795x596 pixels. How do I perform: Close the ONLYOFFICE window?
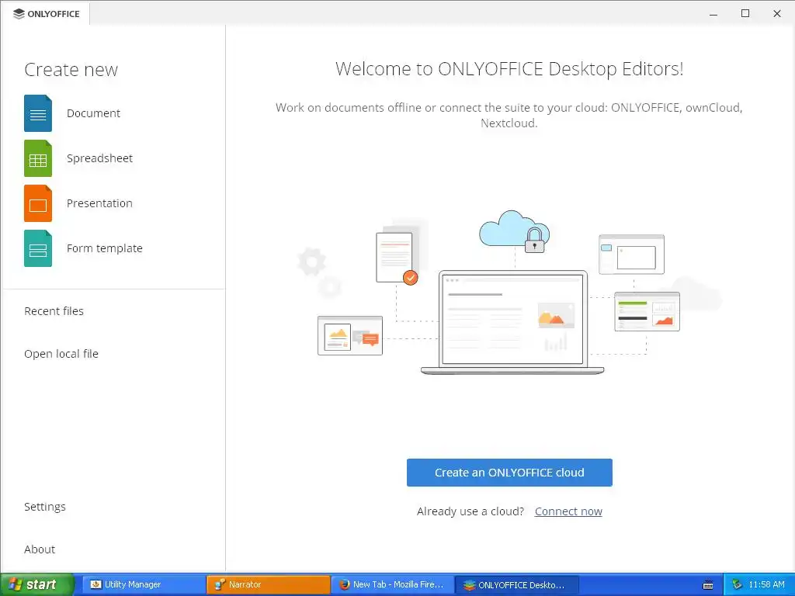click(x=776, y=14)
